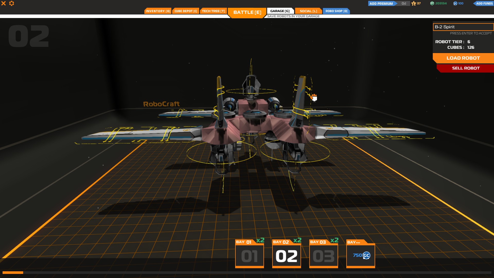Open the Cube Depot tab
The width and height of the screenshot is (494, 278).
pos(186,11)
